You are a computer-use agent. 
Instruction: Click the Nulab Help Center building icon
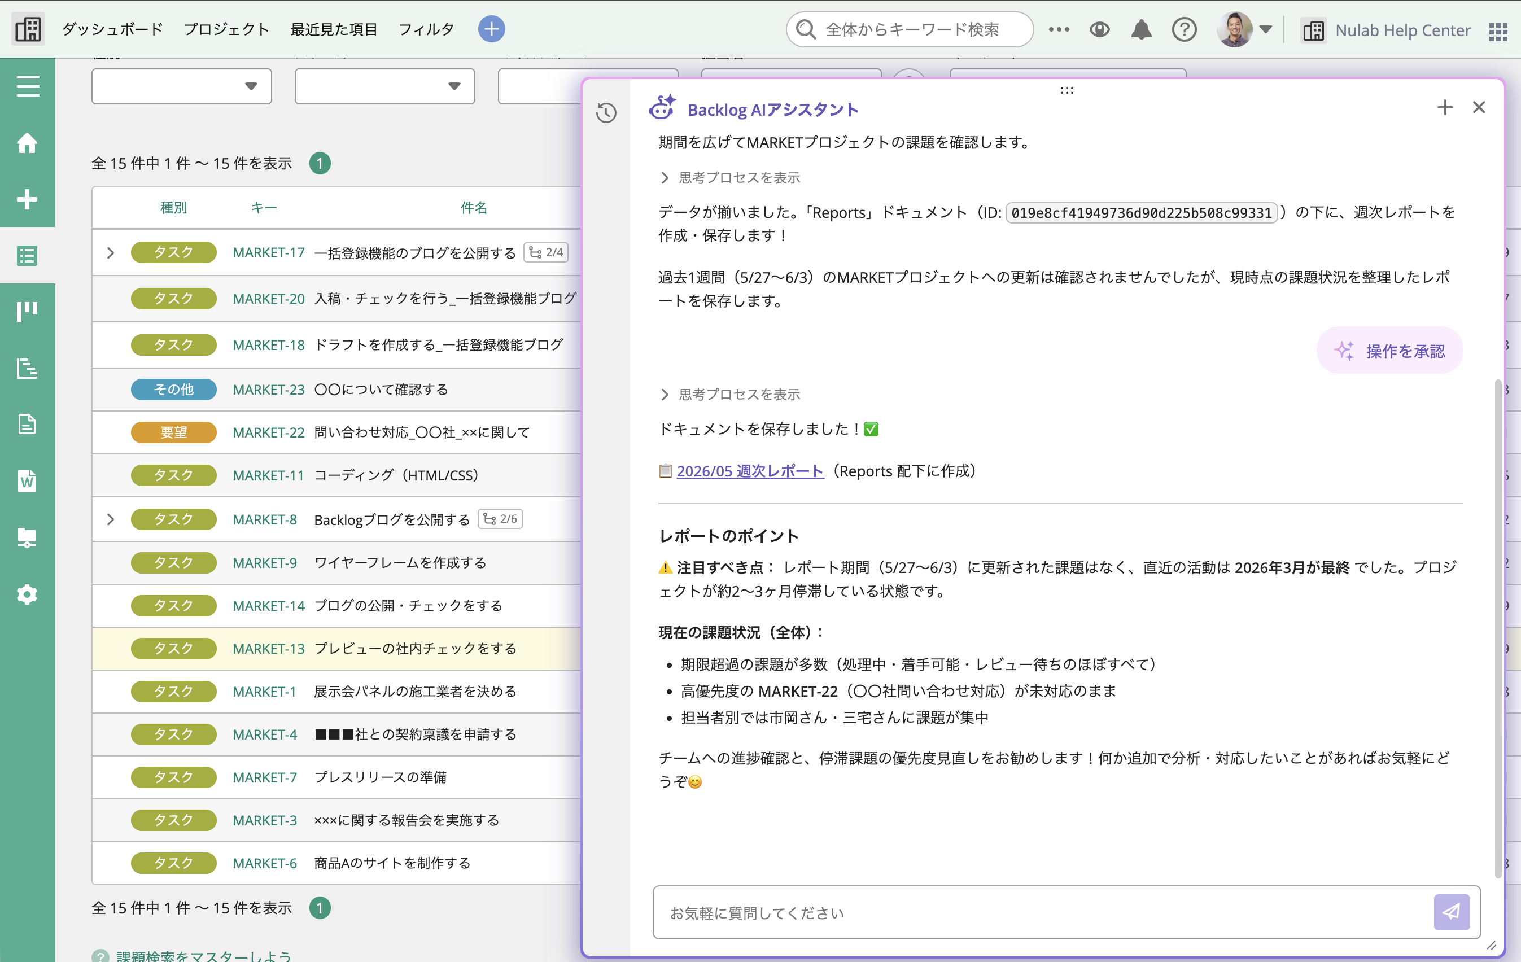(x=1314, y=30)
